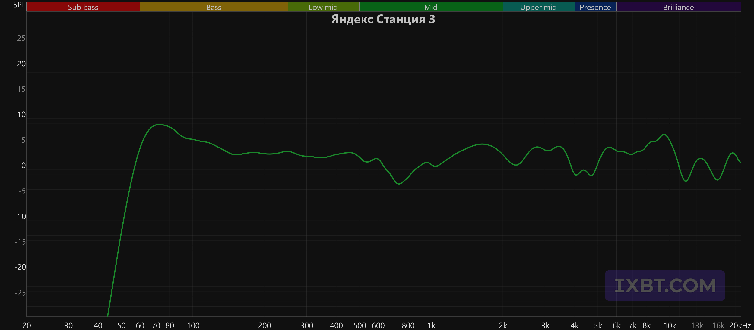
Task: Click the 15 dB axis value
Action: (21, 89)
